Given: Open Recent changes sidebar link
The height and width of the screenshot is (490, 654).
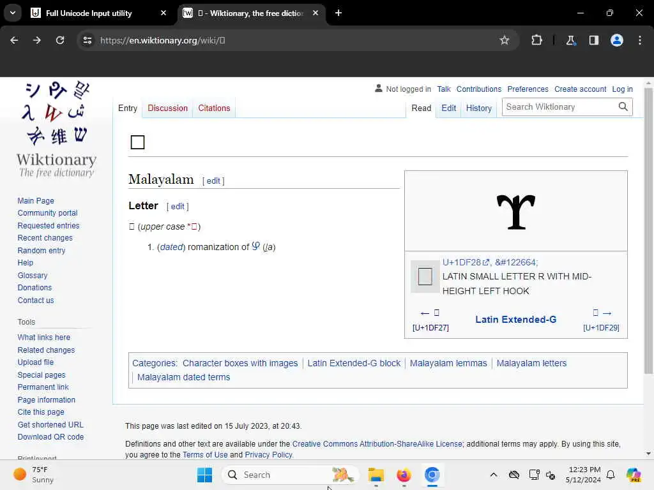Looking at the screenshot, I should tap(45, 238).
